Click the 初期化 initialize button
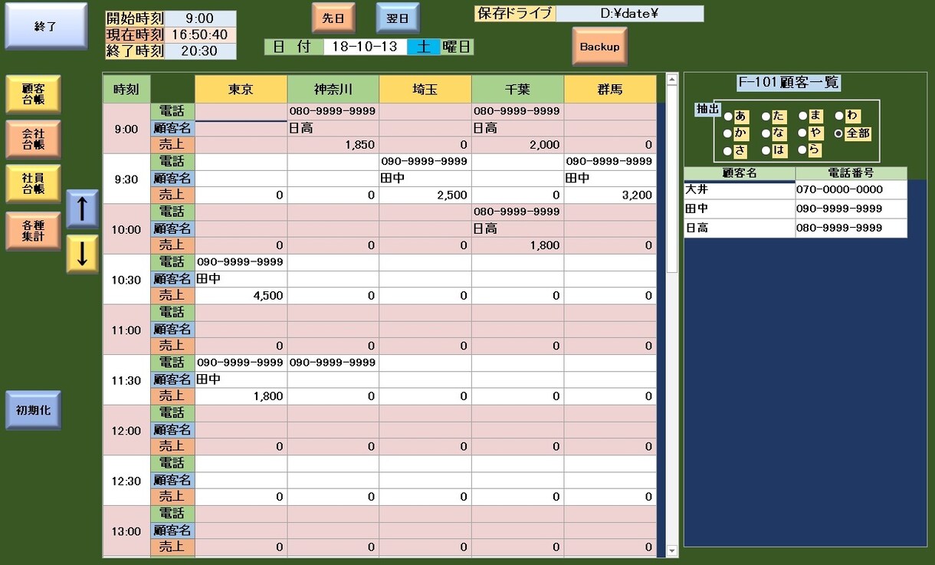935x565 pixels. pos(33,409)
